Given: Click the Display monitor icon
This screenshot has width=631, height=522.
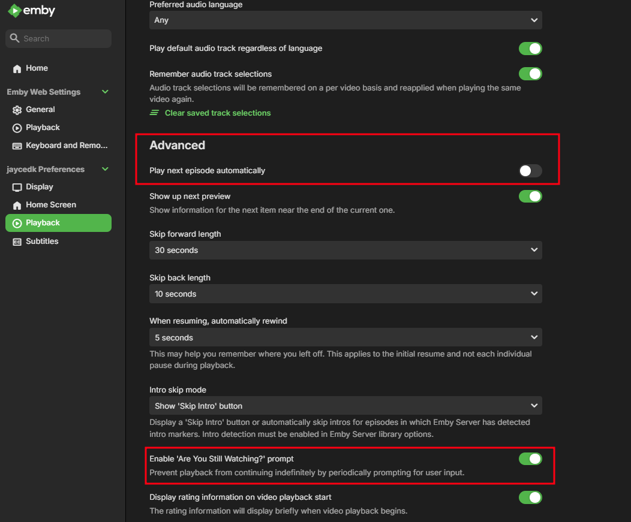Looking at the screenshot, I should click(x=17, y=187).
